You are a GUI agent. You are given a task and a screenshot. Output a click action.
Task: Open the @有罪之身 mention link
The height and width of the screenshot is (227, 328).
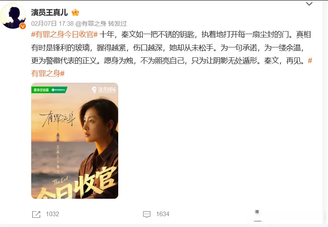point(91,24)
